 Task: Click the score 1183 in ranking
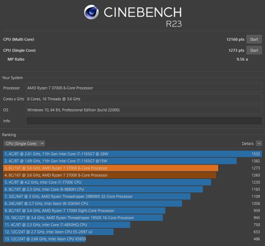tap(255, 189)
